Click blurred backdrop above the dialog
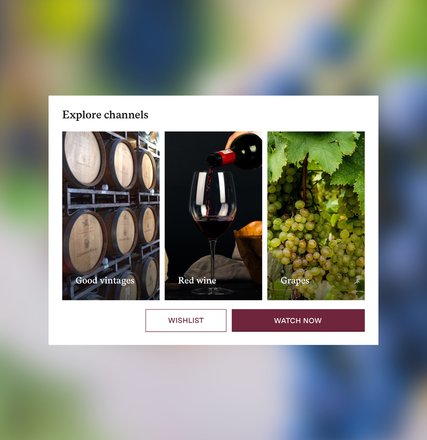The image size is (427, 440). pyautogui.click(x=213, y=48)
